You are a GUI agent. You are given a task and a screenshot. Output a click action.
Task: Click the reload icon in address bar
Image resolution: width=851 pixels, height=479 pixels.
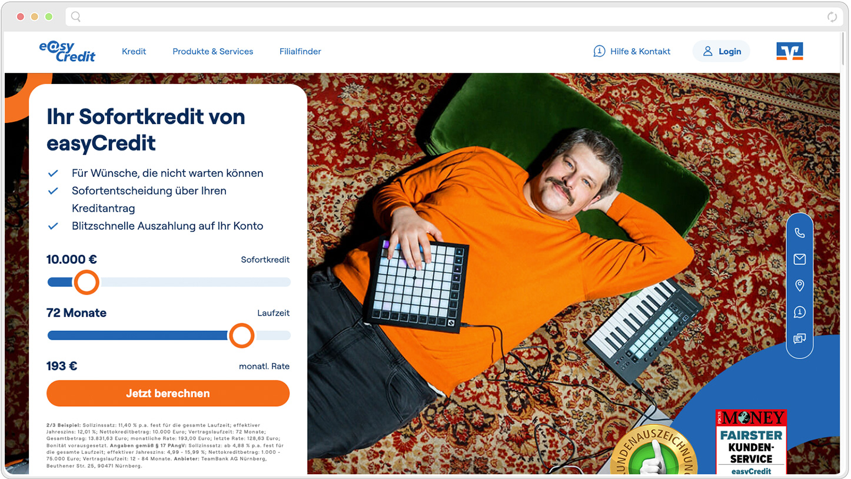point(832,17)
